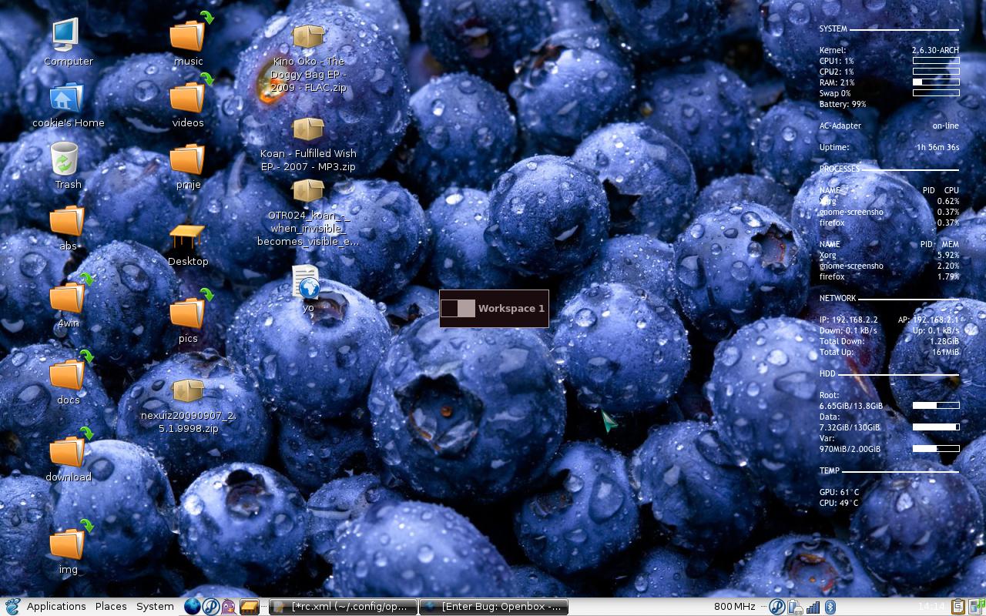Click the 800 MHz CPU frequency monitor

pos(734,607)
